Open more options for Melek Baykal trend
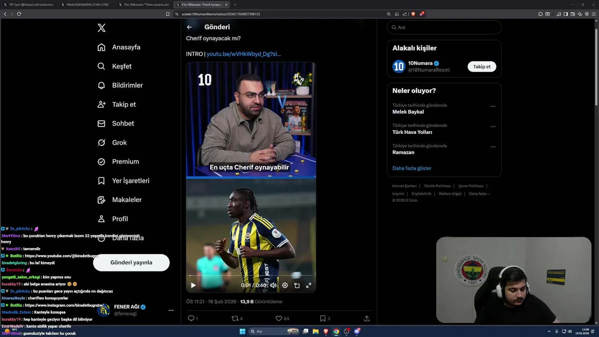The width and height of the screenshot is (599, 337). (x=493, y=106)
